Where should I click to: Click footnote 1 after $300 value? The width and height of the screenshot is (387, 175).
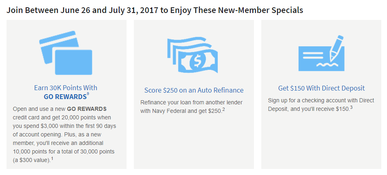(x=52, y=158)
